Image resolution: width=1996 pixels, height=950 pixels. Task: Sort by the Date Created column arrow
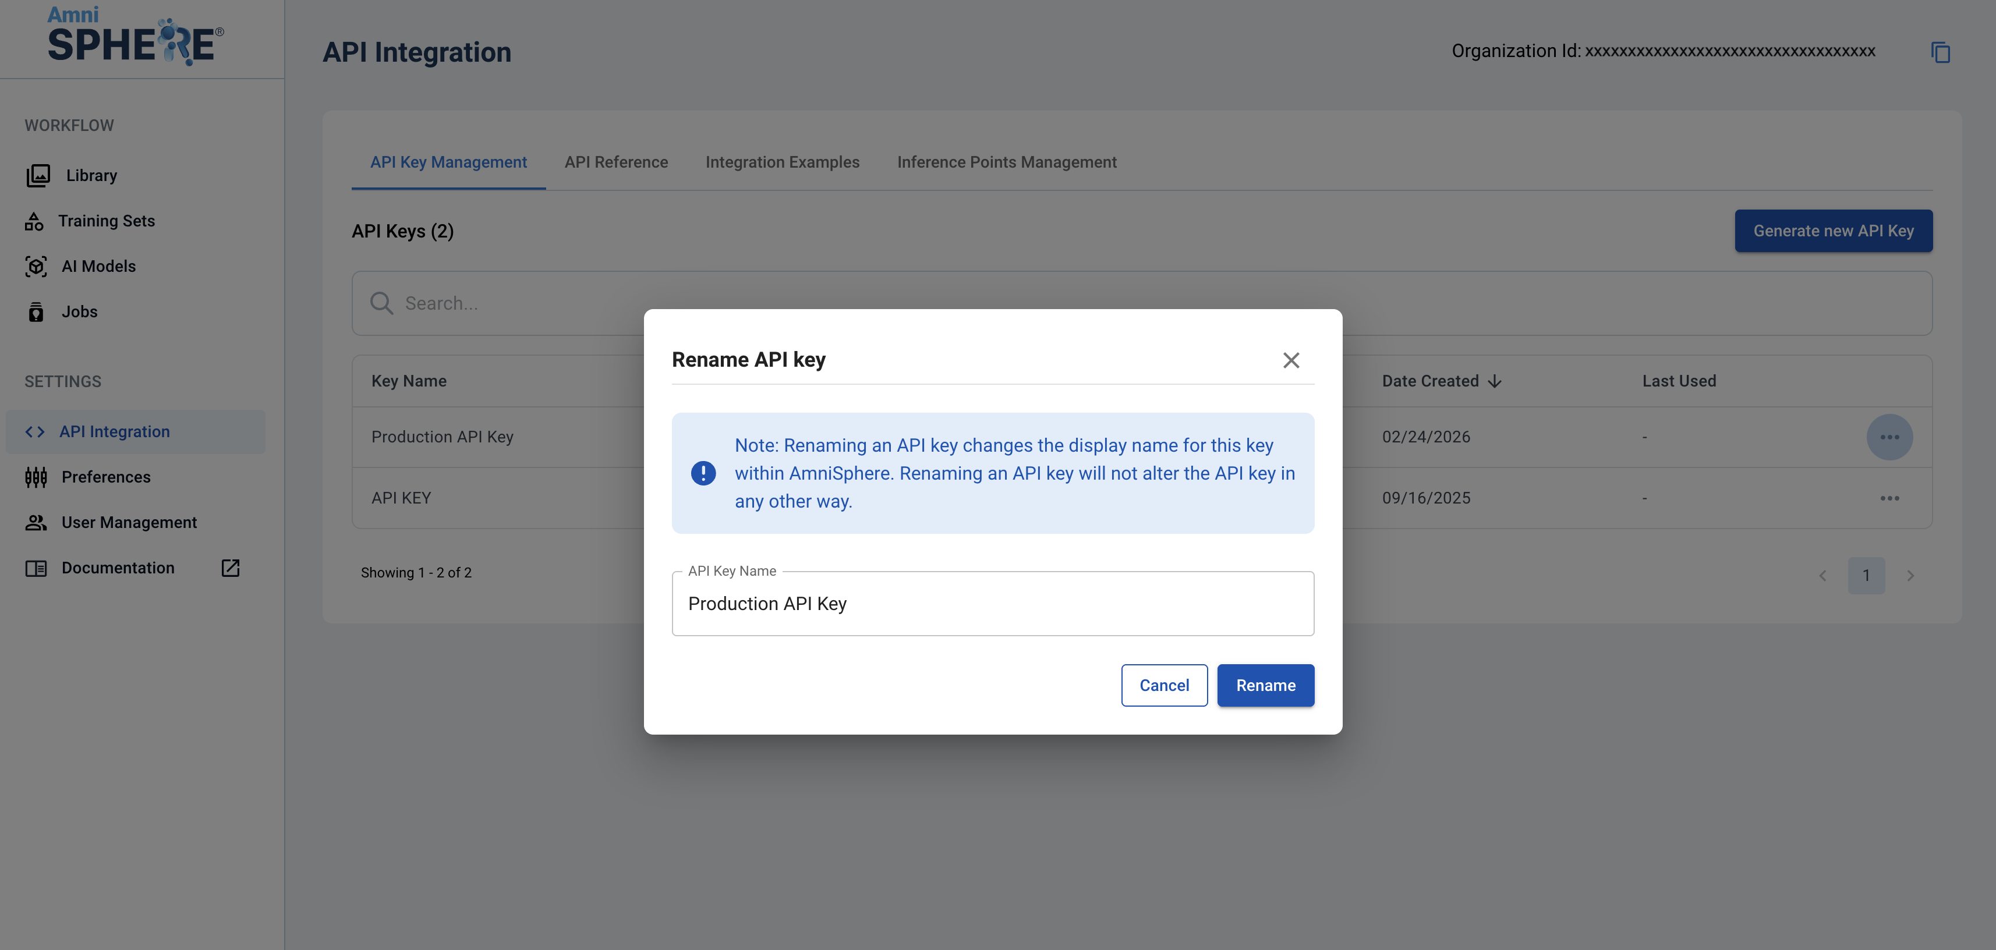pos(1495,381)
